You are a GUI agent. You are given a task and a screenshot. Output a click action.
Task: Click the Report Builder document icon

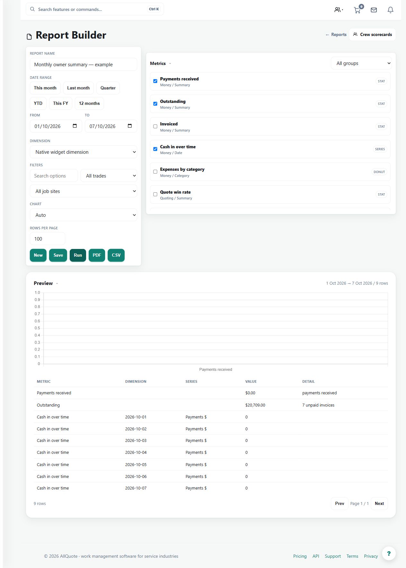(x=29, y=37)
